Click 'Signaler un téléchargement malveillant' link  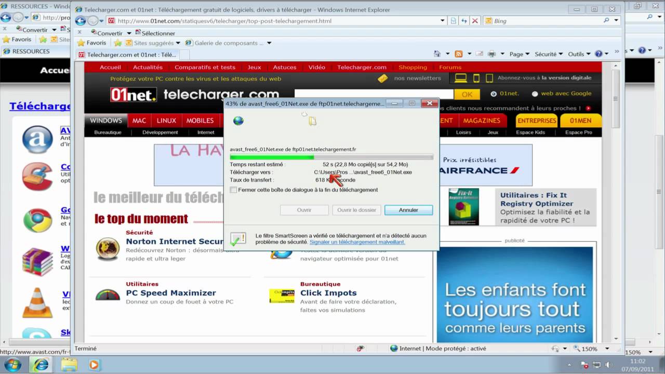coord(357,242)
